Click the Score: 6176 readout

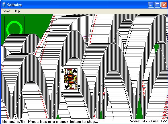(x=140, y=121)
